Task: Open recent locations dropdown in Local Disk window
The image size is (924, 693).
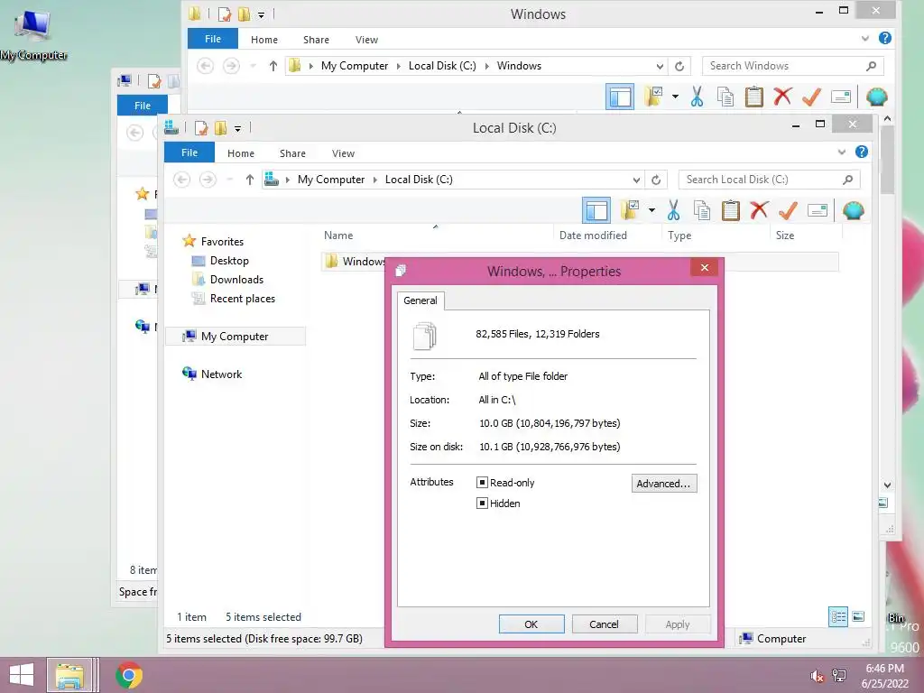Action: point(230,180)
